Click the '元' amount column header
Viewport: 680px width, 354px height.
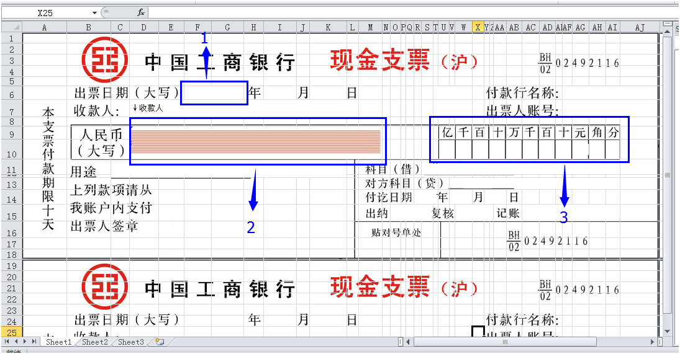tap(580, 133)
